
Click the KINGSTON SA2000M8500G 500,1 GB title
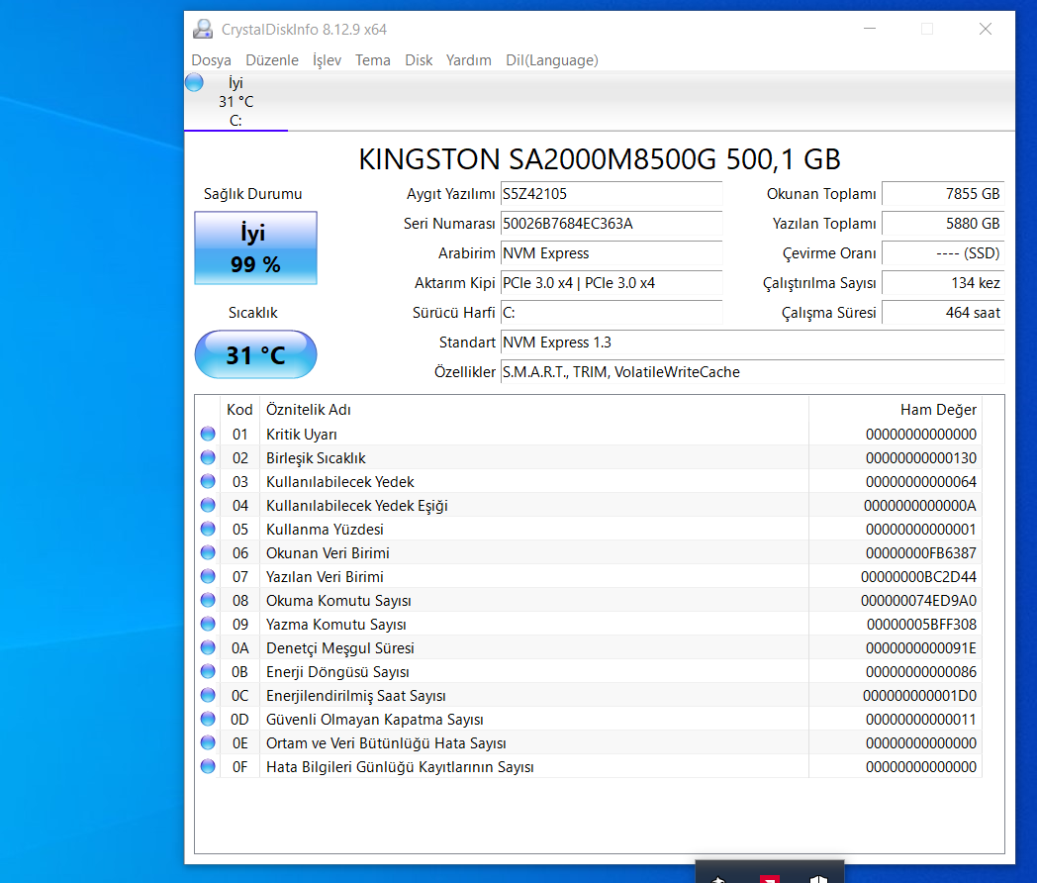(600, 159)
